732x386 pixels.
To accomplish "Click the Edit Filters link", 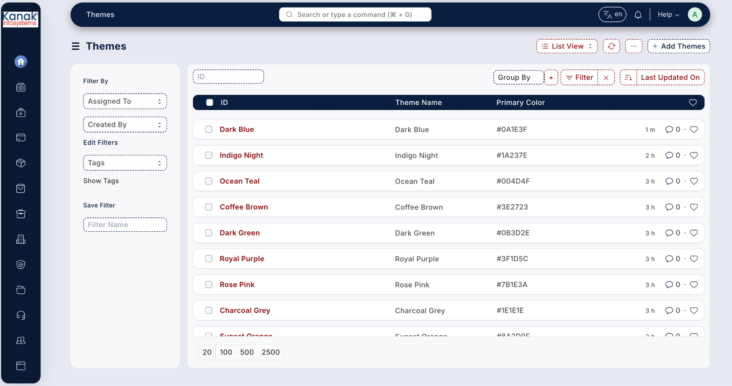I will 101,143.
